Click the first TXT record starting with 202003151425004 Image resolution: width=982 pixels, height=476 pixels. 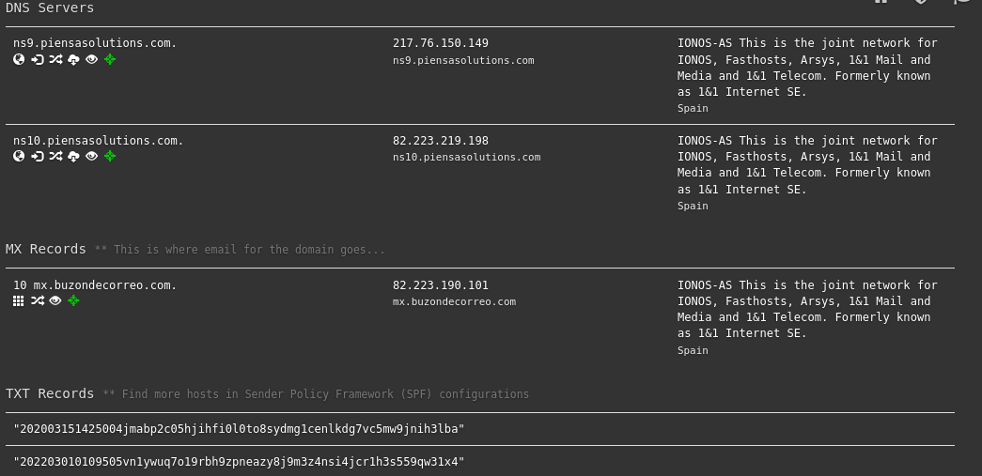point(239,429)
